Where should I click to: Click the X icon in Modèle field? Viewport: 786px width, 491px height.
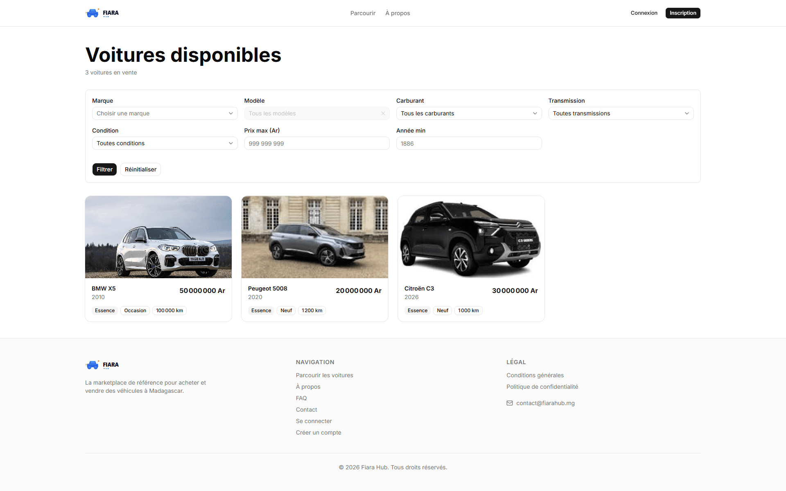click(383, 113)
